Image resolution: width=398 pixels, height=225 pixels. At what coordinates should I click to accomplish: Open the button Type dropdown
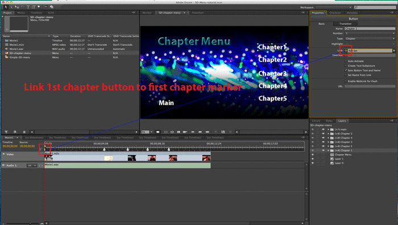point(370,39)
